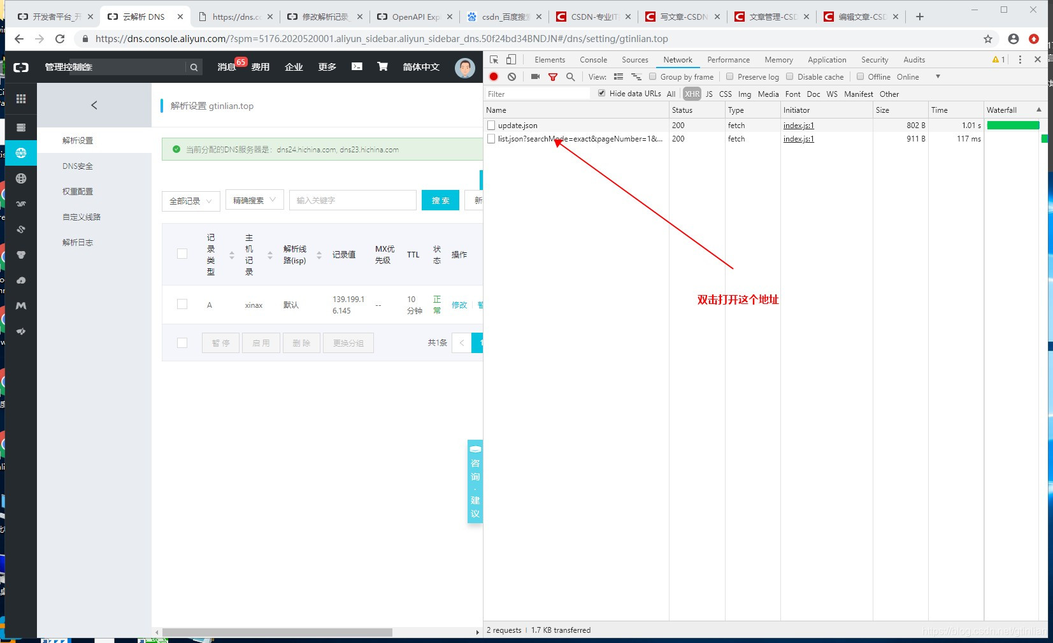Click the globe icon in the left sidebar

coord(21,178)
